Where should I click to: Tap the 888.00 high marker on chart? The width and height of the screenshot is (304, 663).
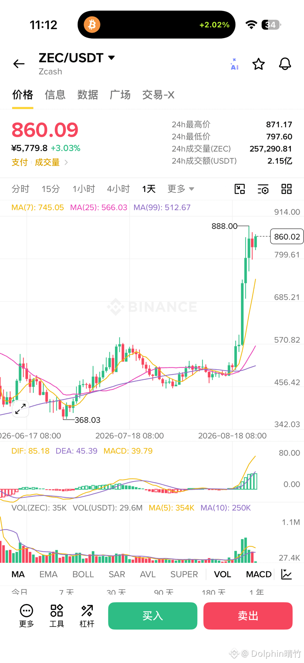coord(224,226)
